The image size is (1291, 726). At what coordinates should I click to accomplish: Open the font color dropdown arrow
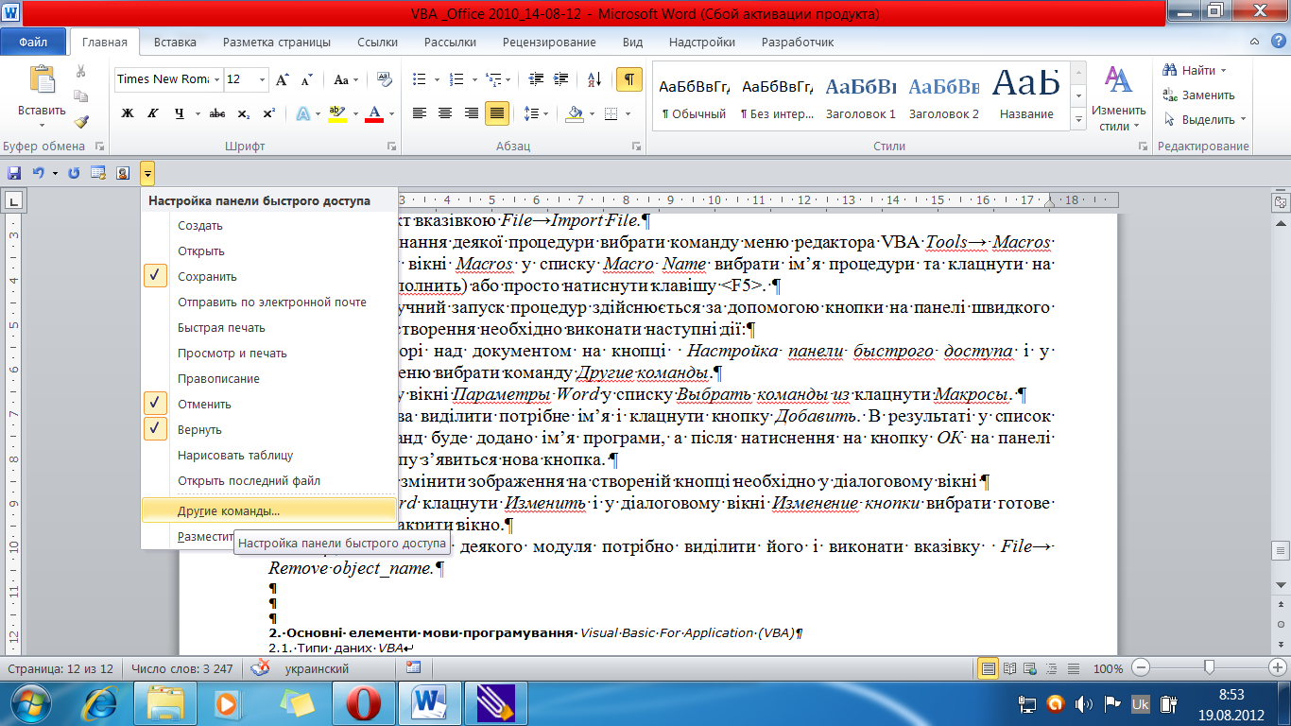[391, 113]
